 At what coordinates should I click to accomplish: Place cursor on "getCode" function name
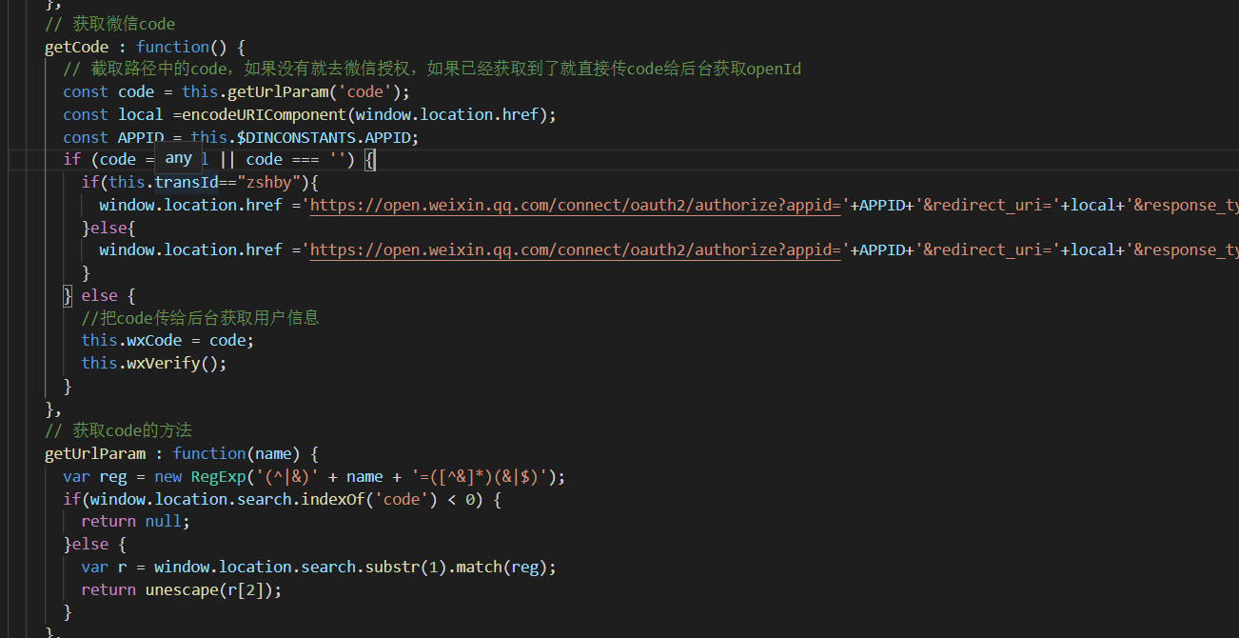point(76,47)
